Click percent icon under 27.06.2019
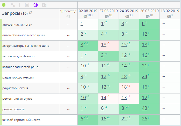This screenshot has height=126, width=181. pos(107,17)
